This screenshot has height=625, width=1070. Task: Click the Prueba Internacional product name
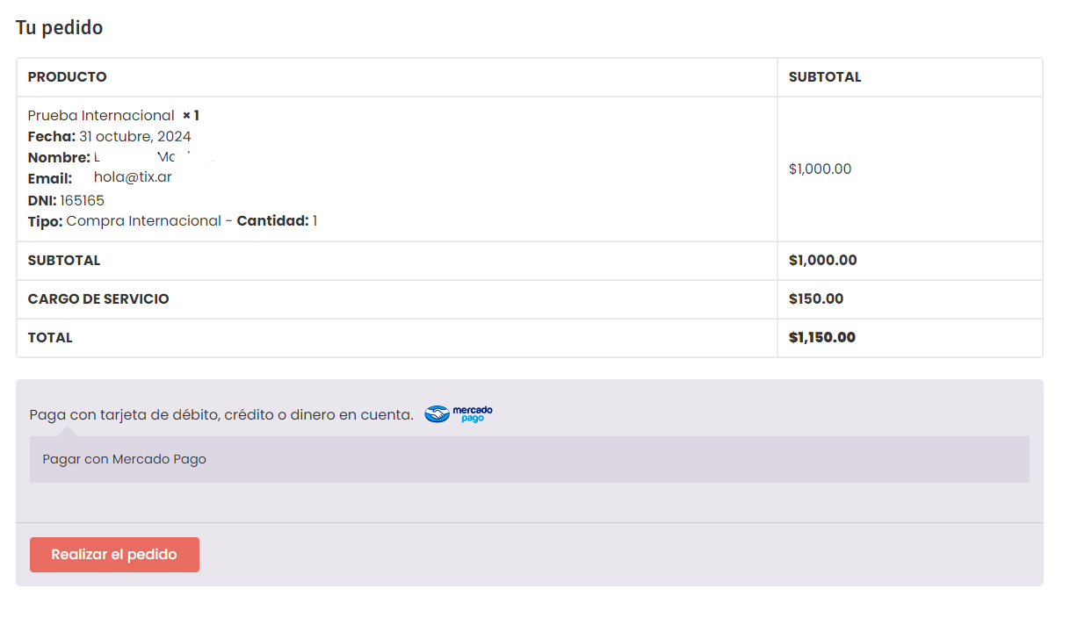101,116
